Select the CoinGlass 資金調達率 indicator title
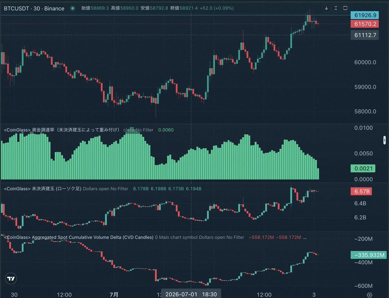 click(x=62, y=130)
